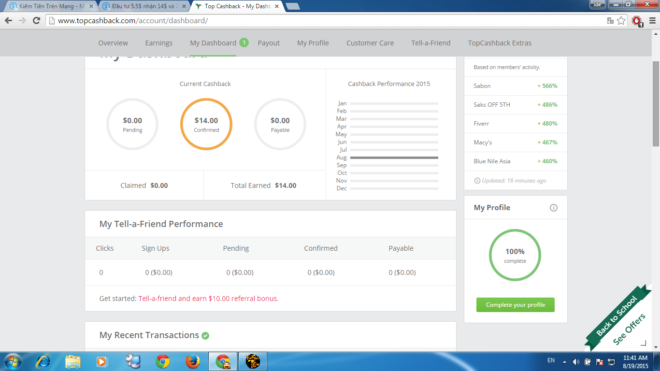Close the Đầu tư 5.5$ tab
This screenshot has height=371, width=660.
[184, 6]
